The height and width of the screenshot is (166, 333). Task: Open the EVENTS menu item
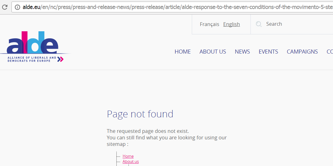[x=268, y=52]
